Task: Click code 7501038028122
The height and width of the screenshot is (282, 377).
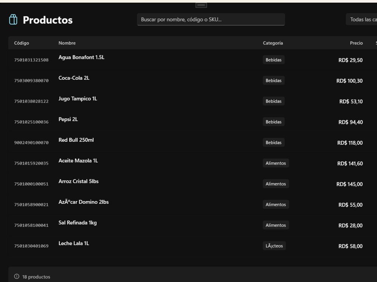Action: click(31, 101)
